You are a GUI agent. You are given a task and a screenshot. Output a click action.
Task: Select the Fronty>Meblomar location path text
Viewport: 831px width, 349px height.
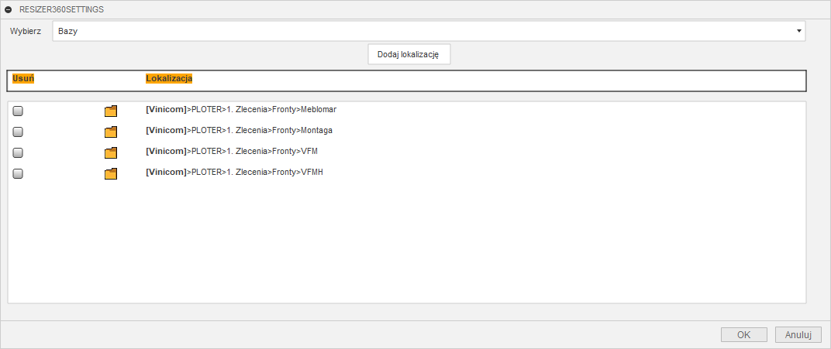pyautogui.click(x=241, y=110)
